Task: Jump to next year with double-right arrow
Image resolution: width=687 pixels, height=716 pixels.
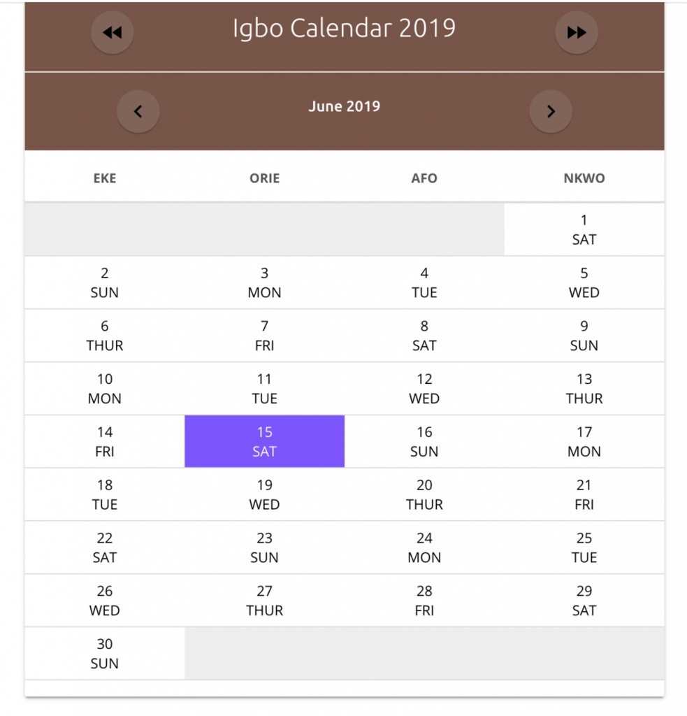Action: 577,32
